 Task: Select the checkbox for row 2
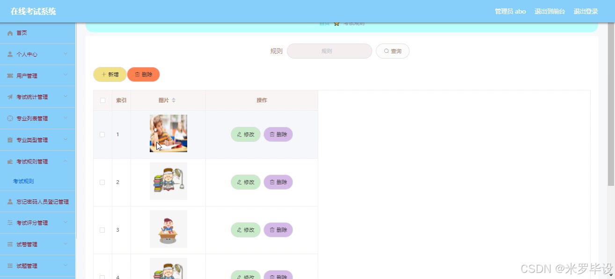point(102,182)
